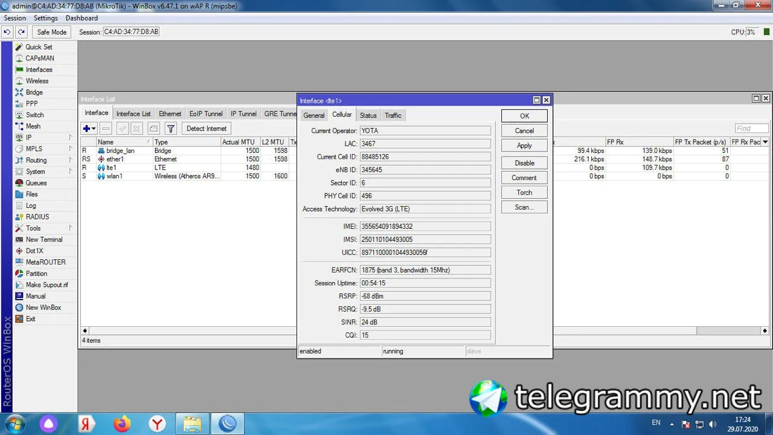
Task: Click the Detect Internet button
Action: [x=207, y=129]
